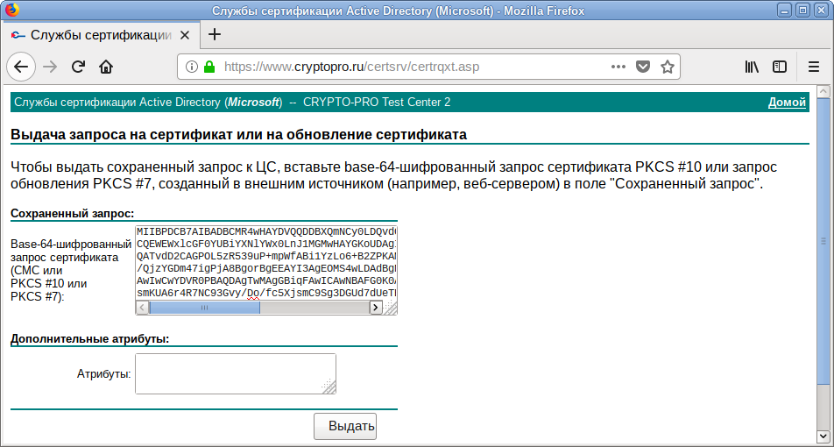The image size is (834, 447).
Task: Open page actions three-dots menu
Action: pyautogui.click(x=618, y=67)
